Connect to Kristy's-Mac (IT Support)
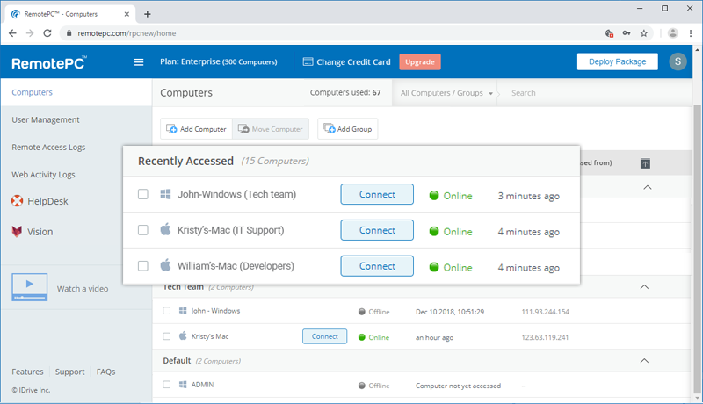Image resolution: width=703 pixels, height=404 pixels. click(377, 230)
